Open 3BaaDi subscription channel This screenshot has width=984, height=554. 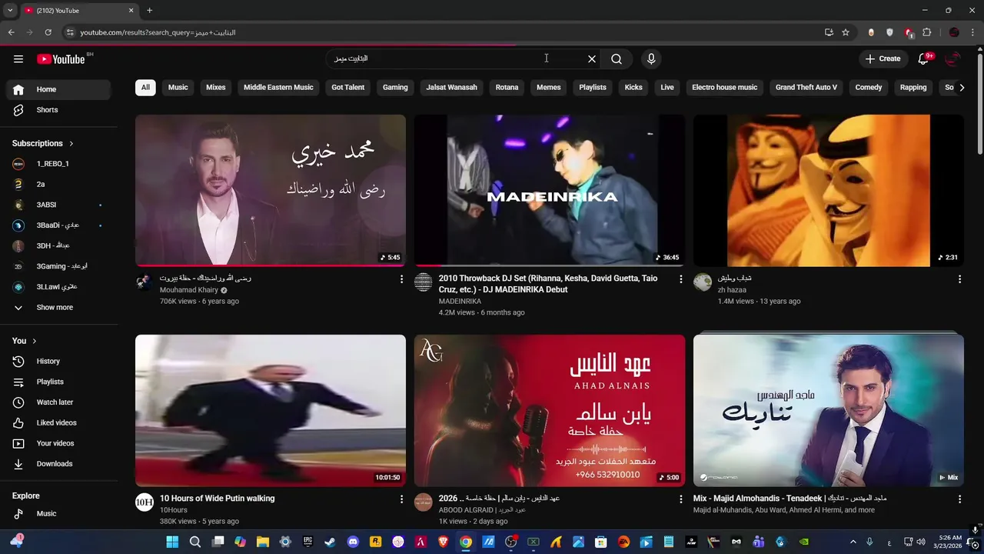pos(58,225)
